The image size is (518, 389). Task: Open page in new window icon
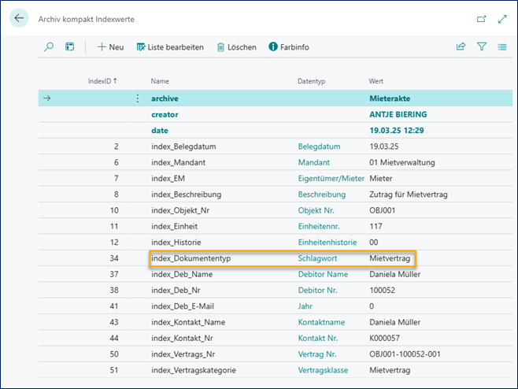tap(482, 18)
